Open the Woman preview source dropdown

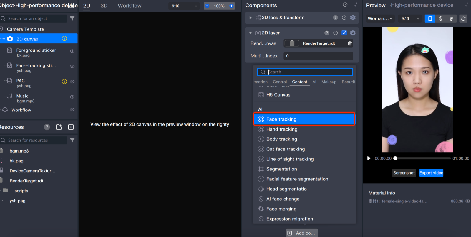[380, 18]
